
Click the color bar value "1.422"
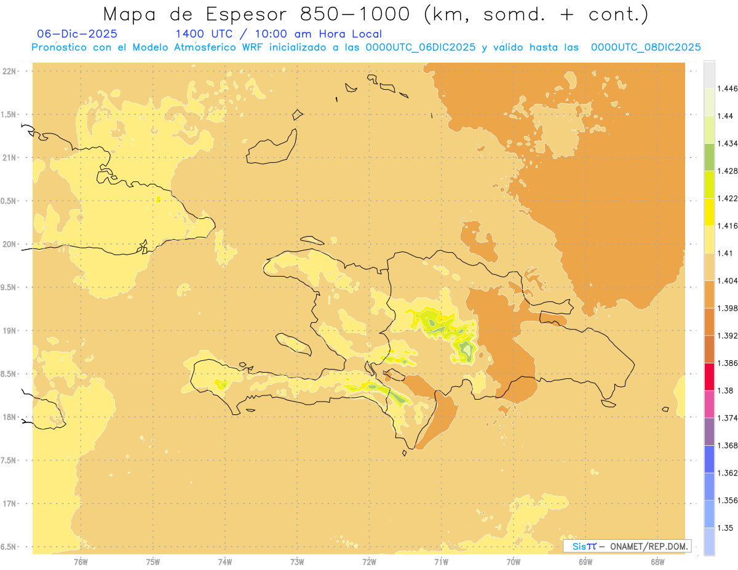728,199
